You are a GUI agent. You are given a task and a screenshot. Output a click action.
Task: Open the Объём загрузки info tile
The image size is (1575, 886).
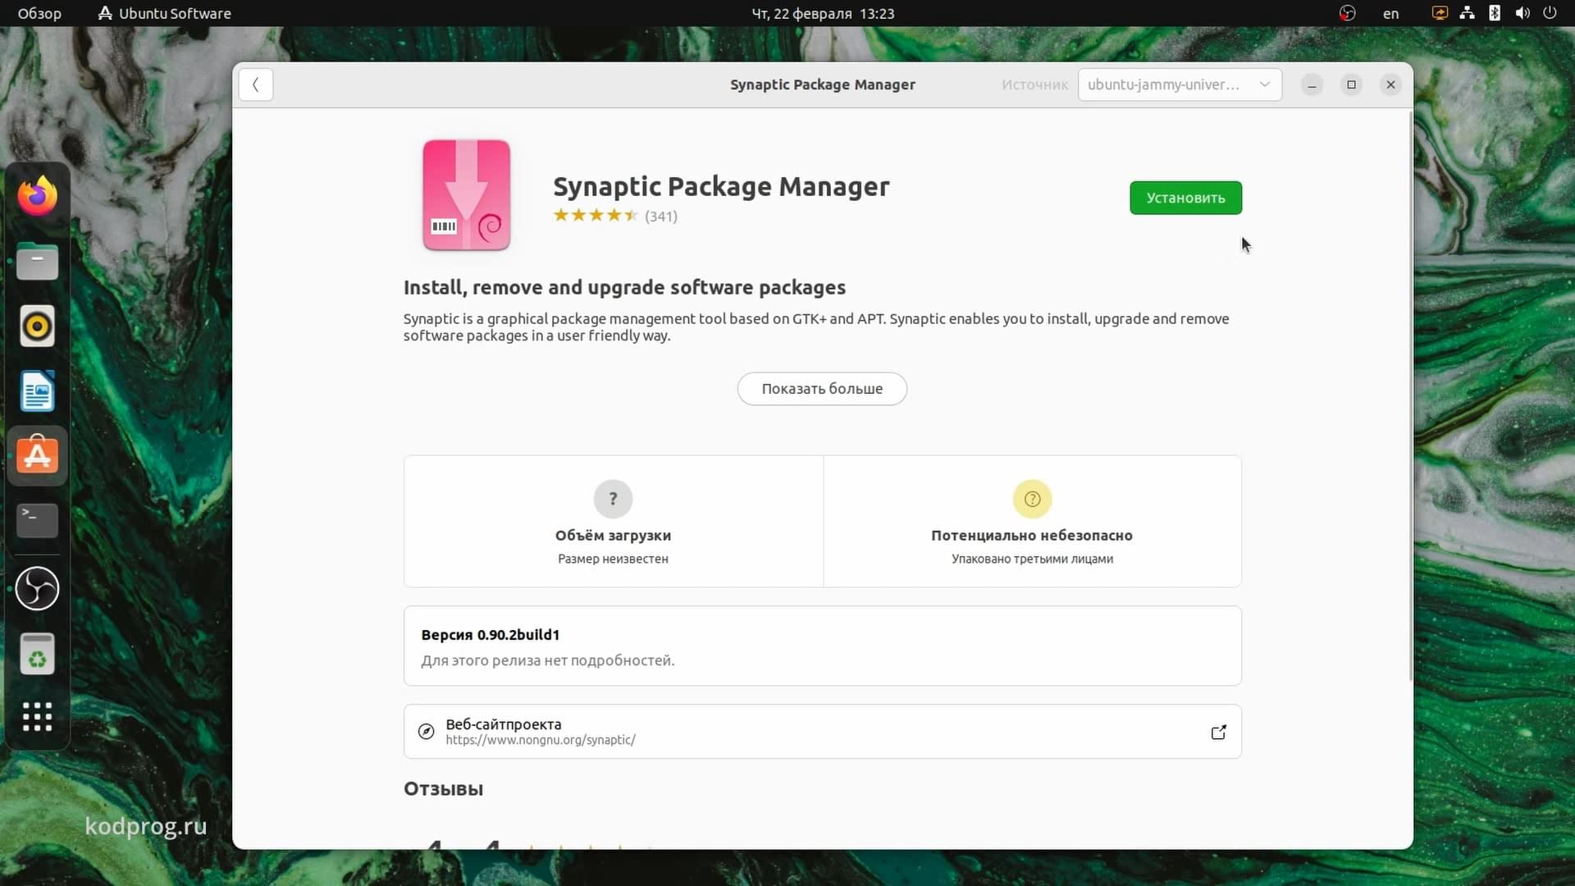click(614, 522)
